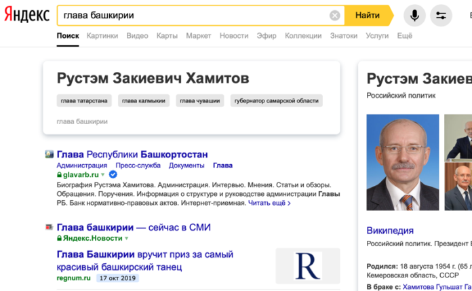The height and width of the screenshot is (291, 472).
Task: Expand the dropdown arrow next to glavarb.ru
Action: tap(102, 175)
